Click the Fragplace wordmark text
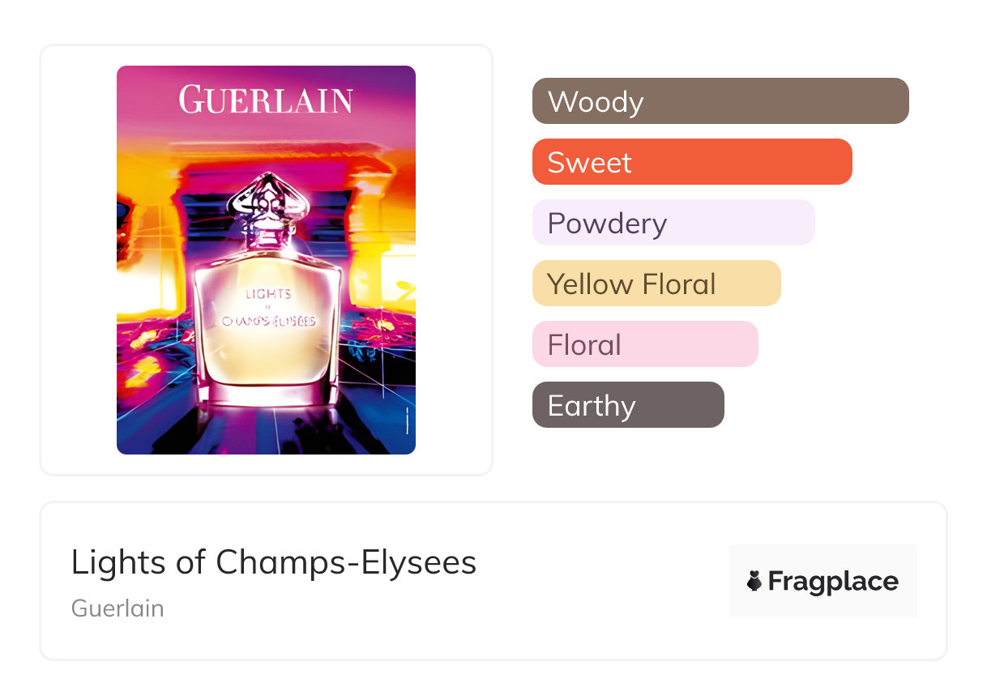The image size is (987, 700). (x=833, y=581)
